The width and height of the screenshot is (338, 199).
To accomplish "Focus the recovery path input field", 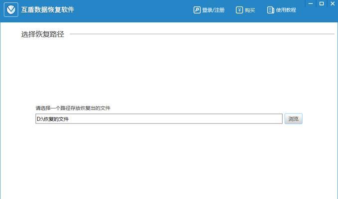I will (159, 119).
